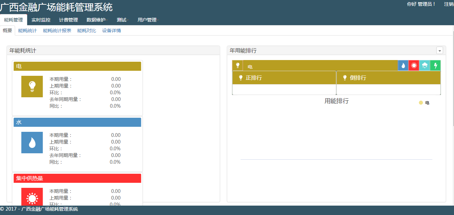The height and width of the screenshot is (215, 454).
Task: Switch to the 能耗统计 sub-tab
Action: pos(28,31)
